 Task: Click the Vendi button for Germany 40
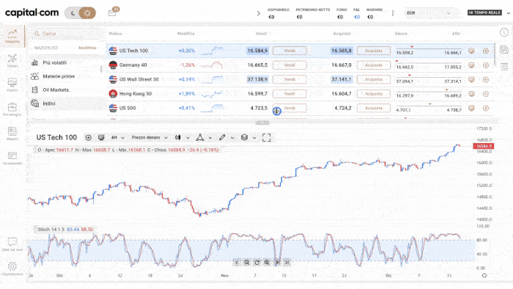(x=289, y=65)
